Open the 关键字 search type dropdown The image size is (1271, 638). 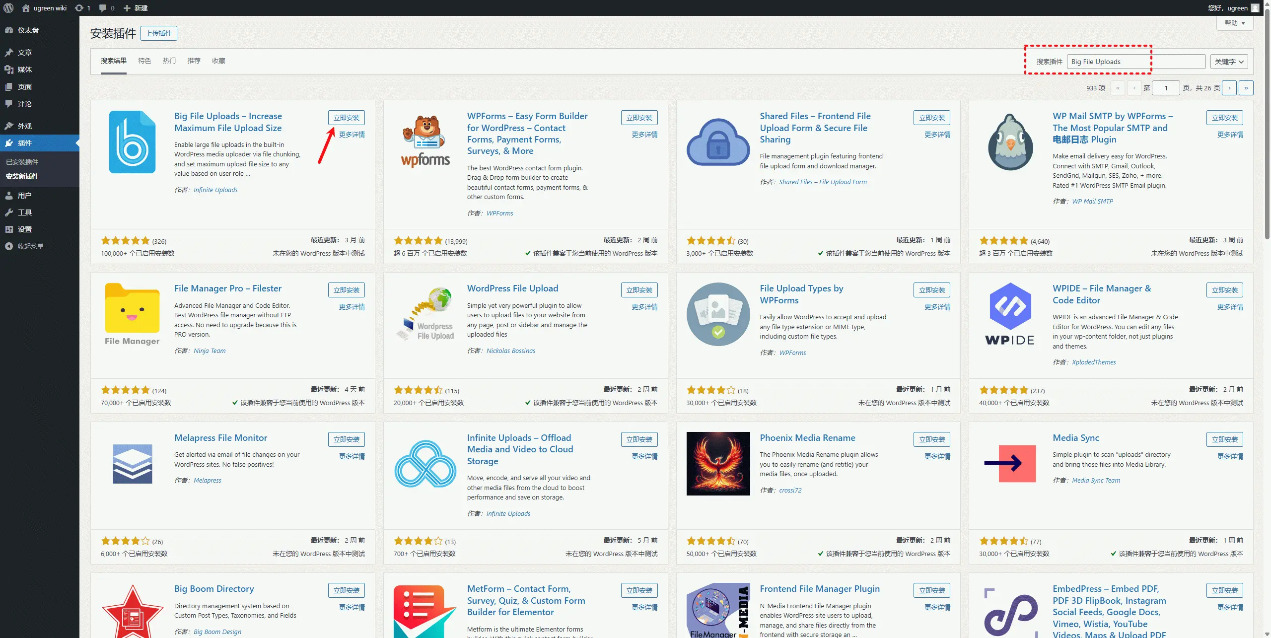1228,62
